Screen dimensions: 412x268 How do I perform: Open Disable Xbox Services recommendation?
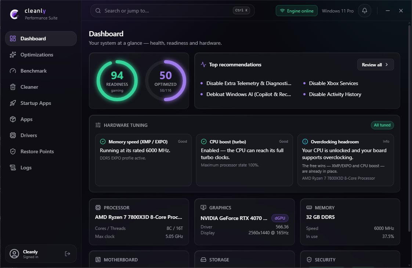[333, 83]
